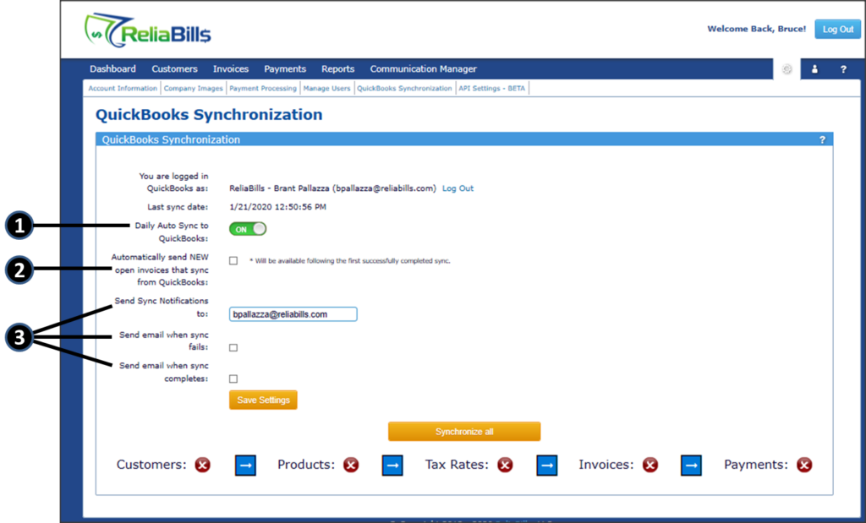
Task: Click the Invoices red X status icon
Action: tap(650, 465)
